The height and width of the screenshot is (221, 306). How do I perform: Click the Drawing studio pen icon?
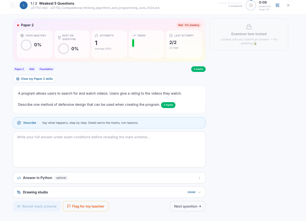coord(19,192)
